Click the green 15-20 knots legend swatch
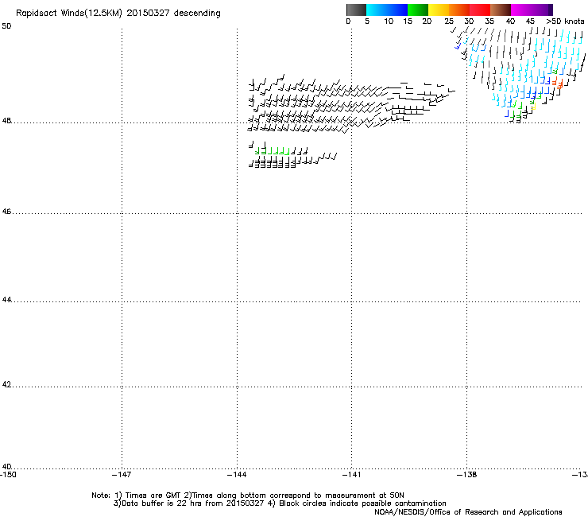The image size is (588, 517). pyautogui.click(x=418, y=10)
